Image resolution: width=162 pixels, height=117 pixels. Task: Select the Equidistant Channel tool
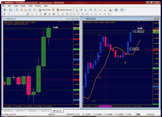coord(28,14)
